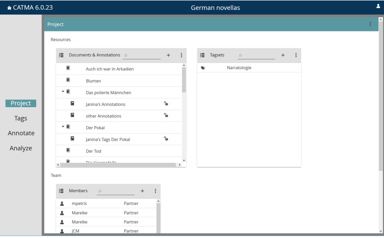
Task: Open the Annotate section
Action: pyautogui.click(x=21, y=133)
